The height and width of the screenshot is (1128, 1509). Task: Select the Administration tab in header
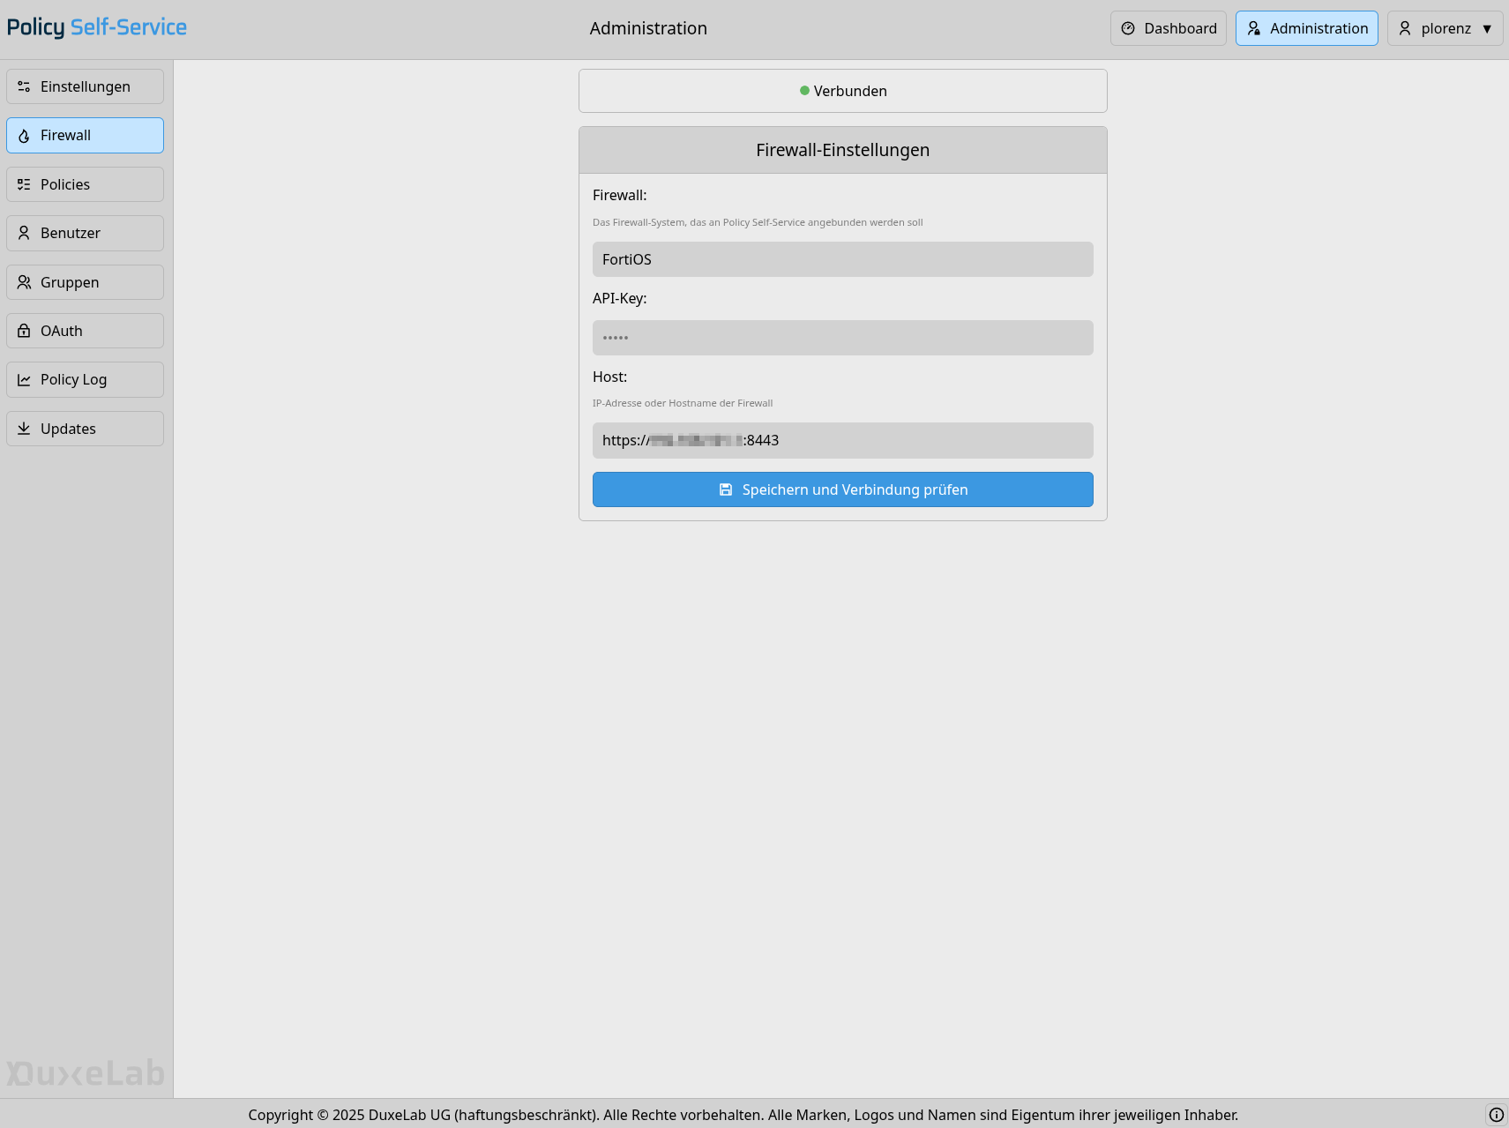[x=1306, y=28]
